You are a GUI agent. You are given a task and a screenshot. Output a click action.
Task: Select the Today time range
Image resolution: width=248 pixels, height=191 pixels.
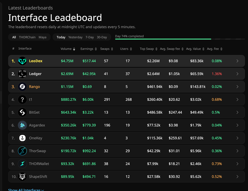point(61,37)
